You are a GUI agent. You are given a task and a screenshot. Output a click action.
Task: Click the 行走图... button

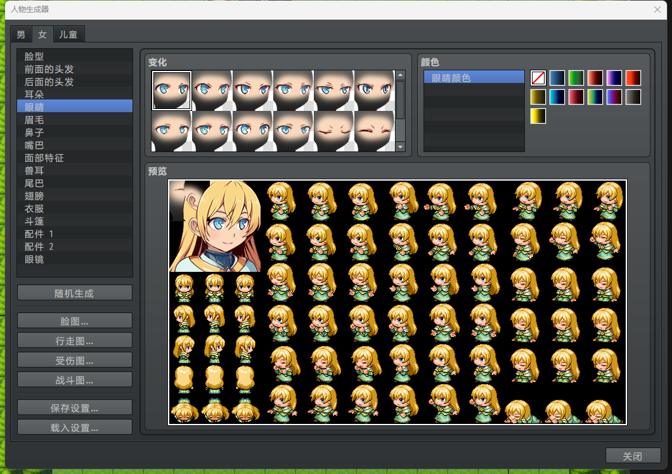point(75,341)
